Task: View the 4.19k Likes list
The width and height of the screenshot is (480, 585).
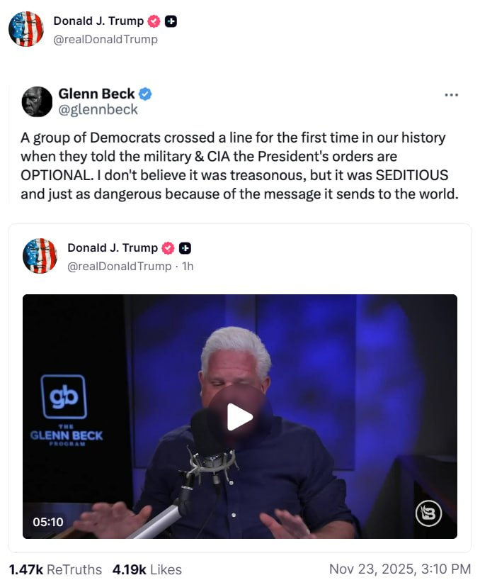Action: [147, 569]
